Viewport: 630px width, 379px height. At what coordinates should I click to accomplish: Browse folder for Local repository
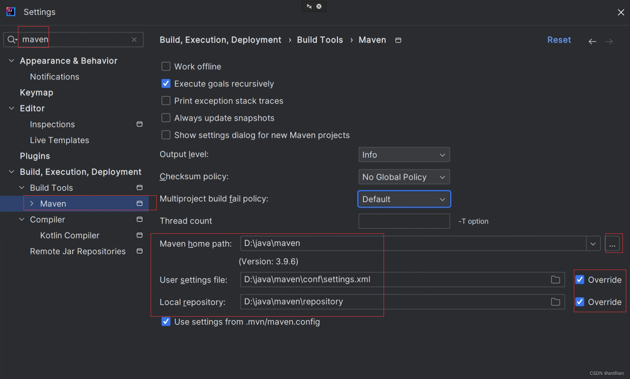556,302
